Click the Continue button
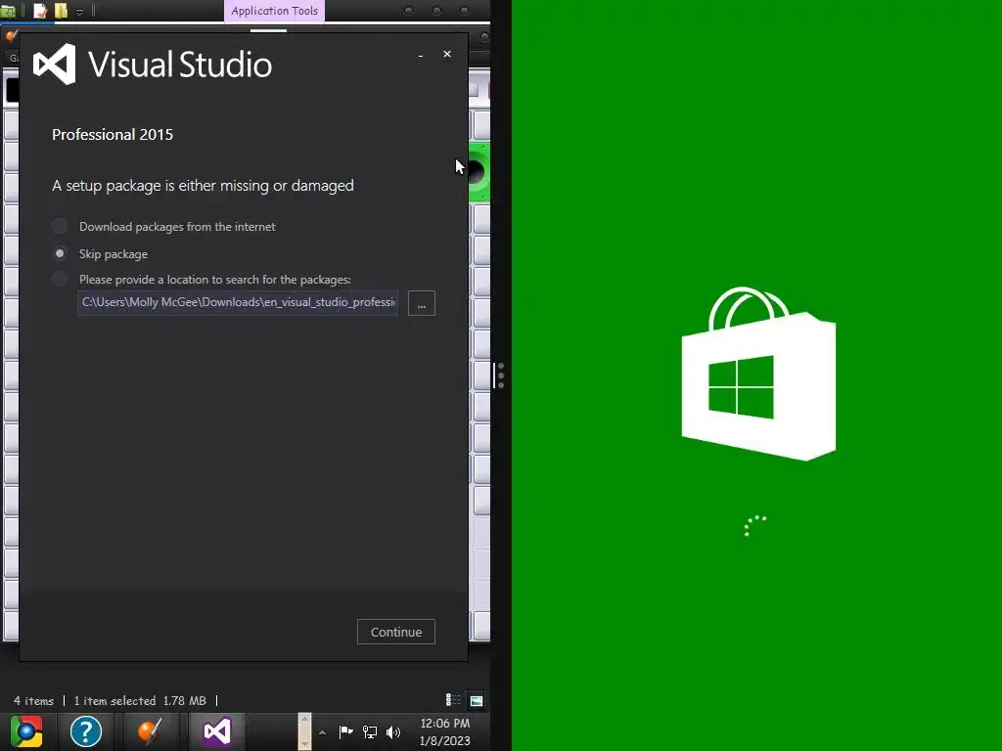This screenshot has width=1002, height=751. (396, 632)
